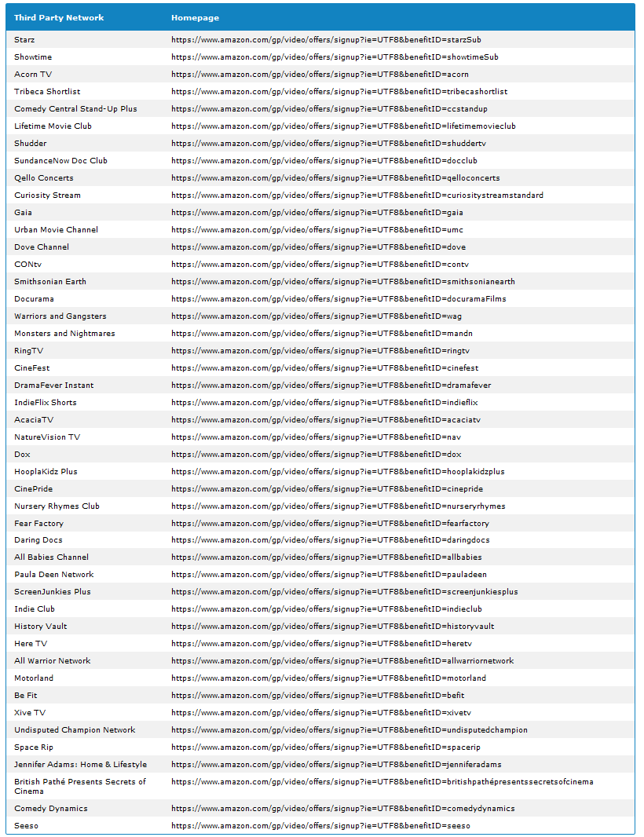Click the indieflix signup URL

324,403
